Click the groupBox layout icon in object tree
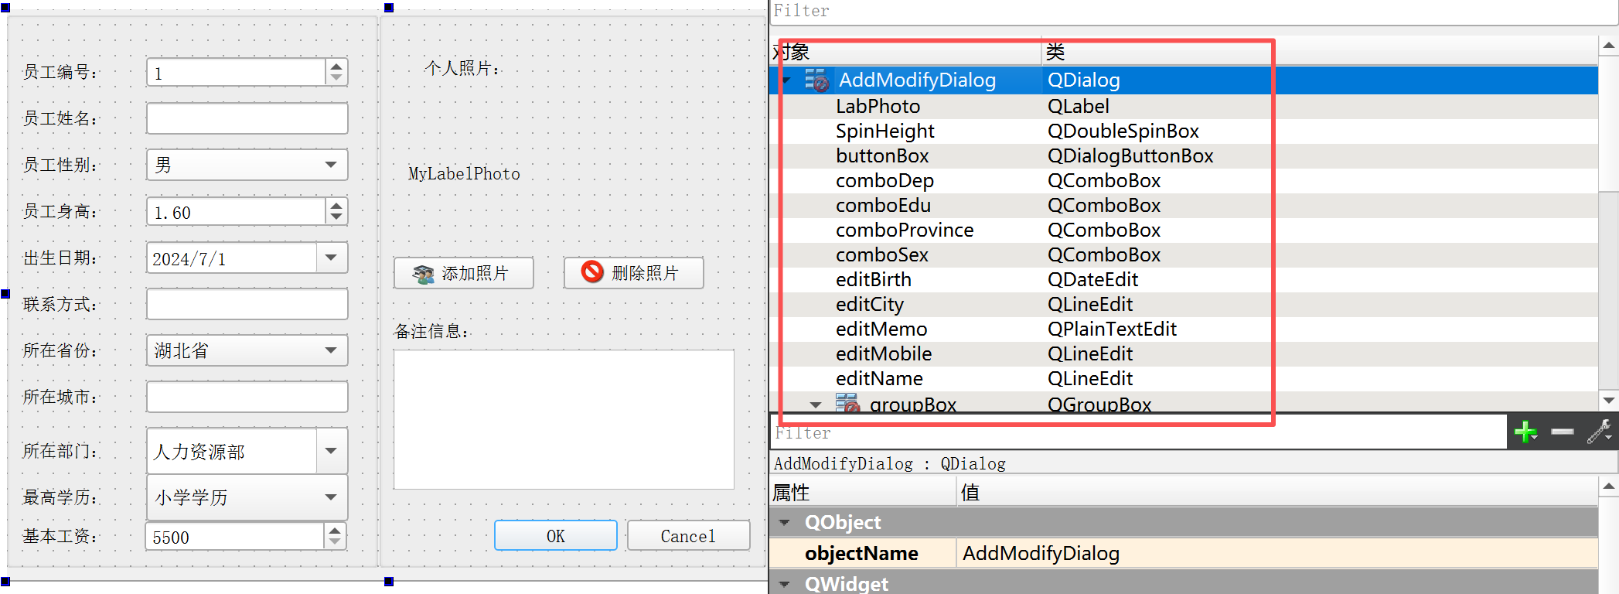This screenshot has height=594, width=1619. [847, 403]
